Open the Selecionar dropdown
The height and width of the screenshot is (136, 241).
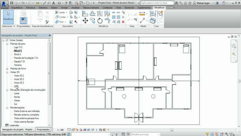pos(8,26)
